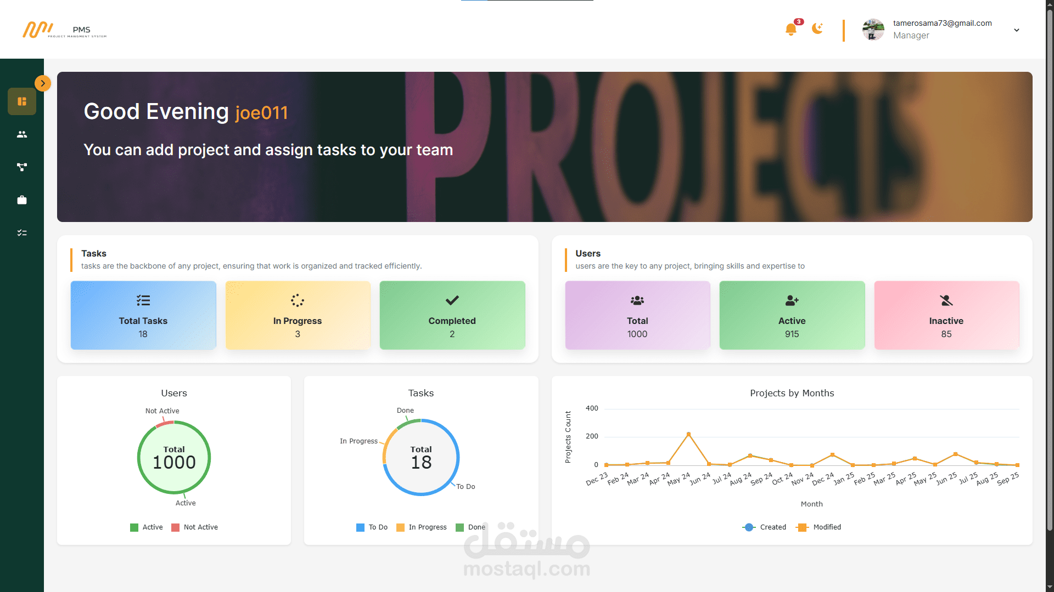Viewport: 1054px width, 592px height.
Task: Open the Dashboard sidebar icon
Action: coord(22,101)
